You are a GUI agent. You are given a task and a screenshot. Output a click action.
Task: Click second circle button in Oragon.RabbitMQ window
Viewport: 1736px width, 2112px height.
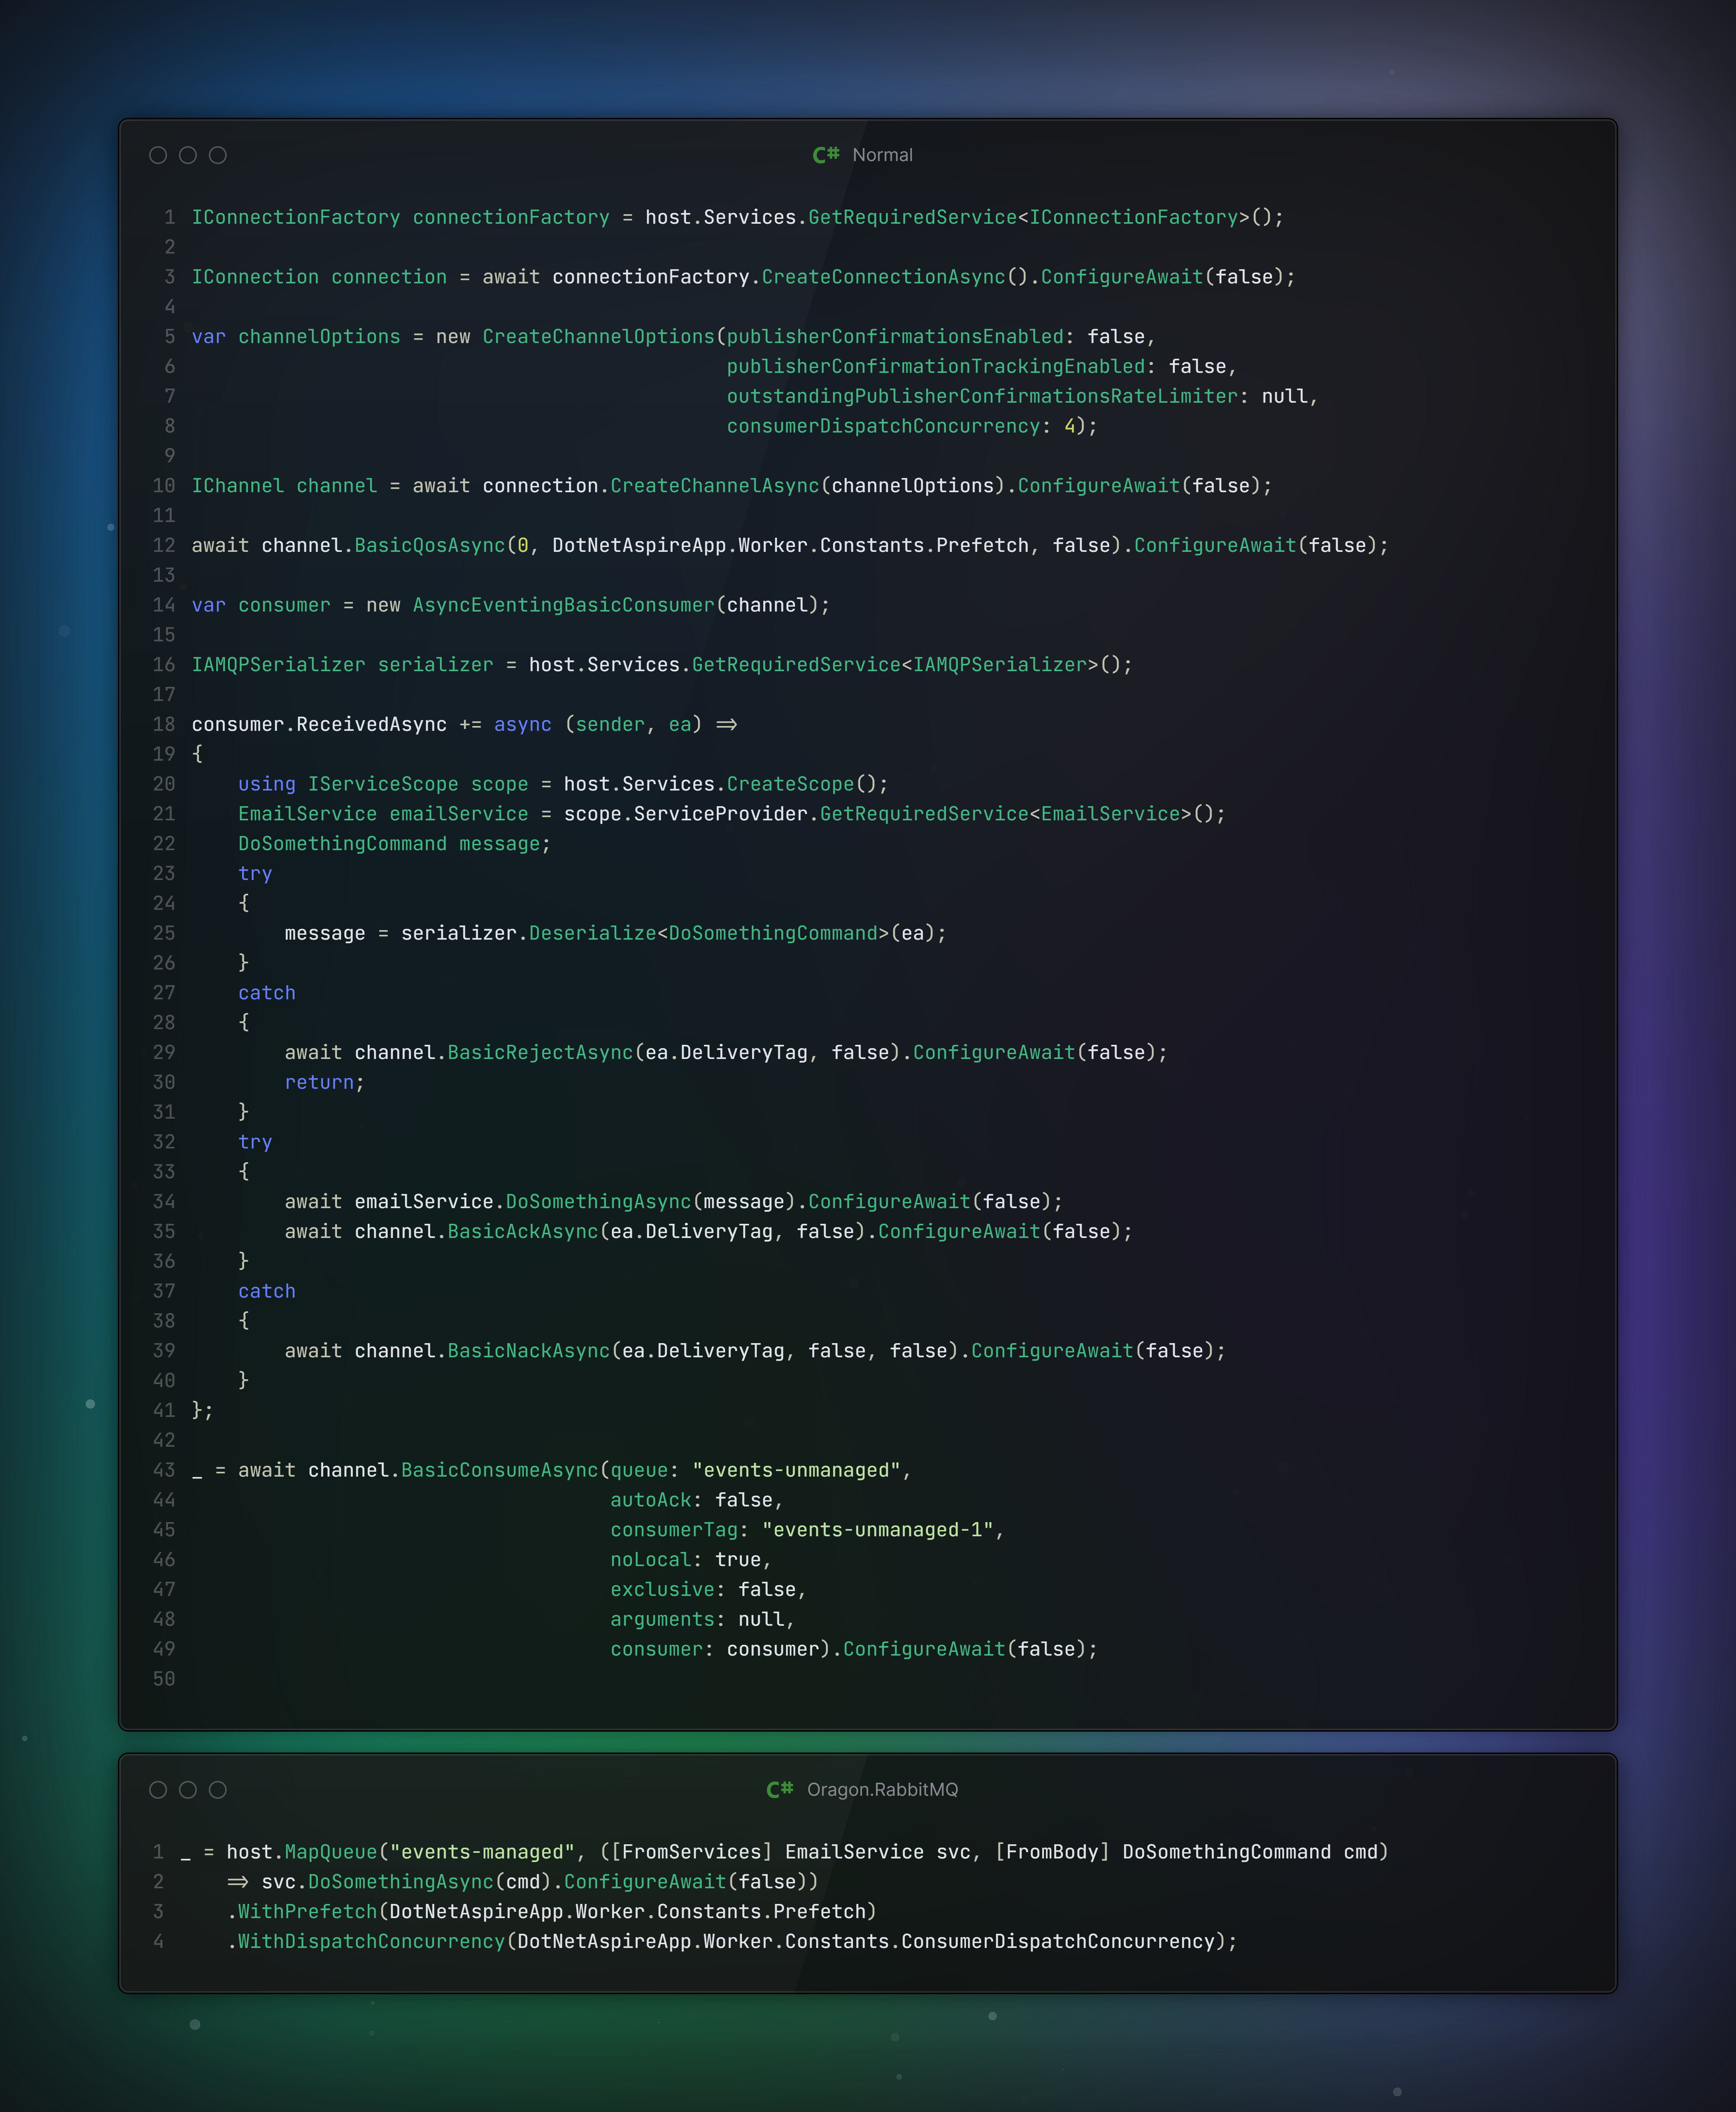(x=188, y=1789)
